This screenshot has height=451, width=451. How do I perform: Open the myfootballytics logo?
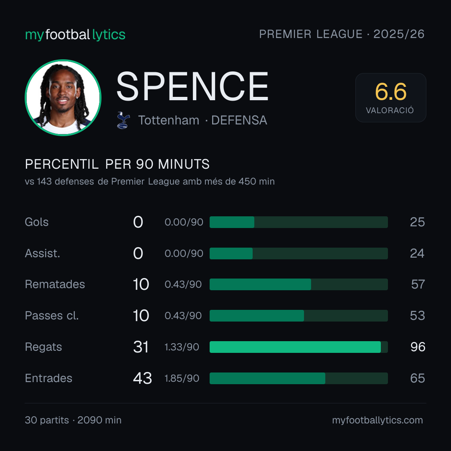tap(75, 35)
